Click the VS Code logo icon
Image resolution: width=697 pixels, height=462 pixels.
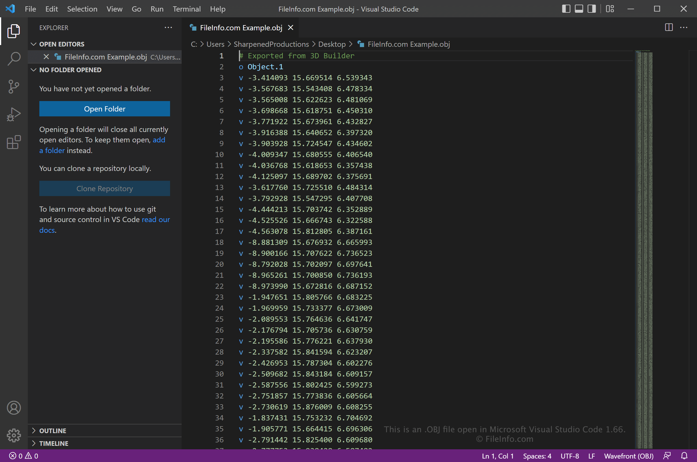(10, 9)
